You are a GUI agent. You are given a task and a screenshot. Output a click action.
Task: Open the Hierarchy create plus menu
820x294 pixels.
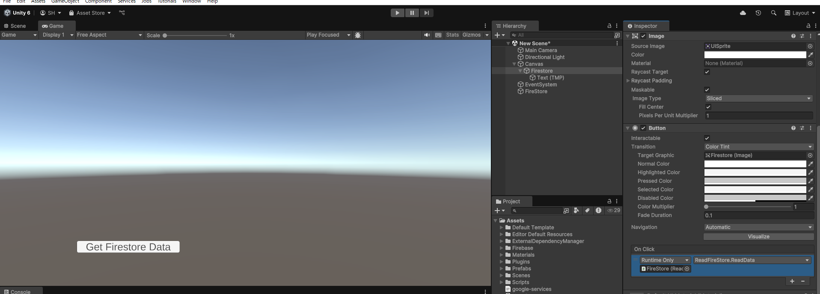[499, 35]
